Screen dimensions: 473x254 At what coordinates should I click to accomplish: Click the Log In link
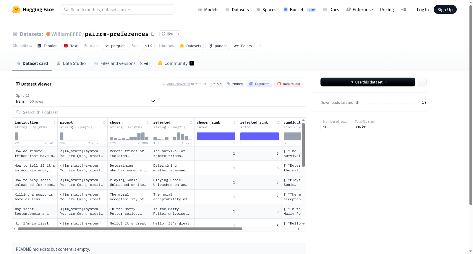point(423,9)
